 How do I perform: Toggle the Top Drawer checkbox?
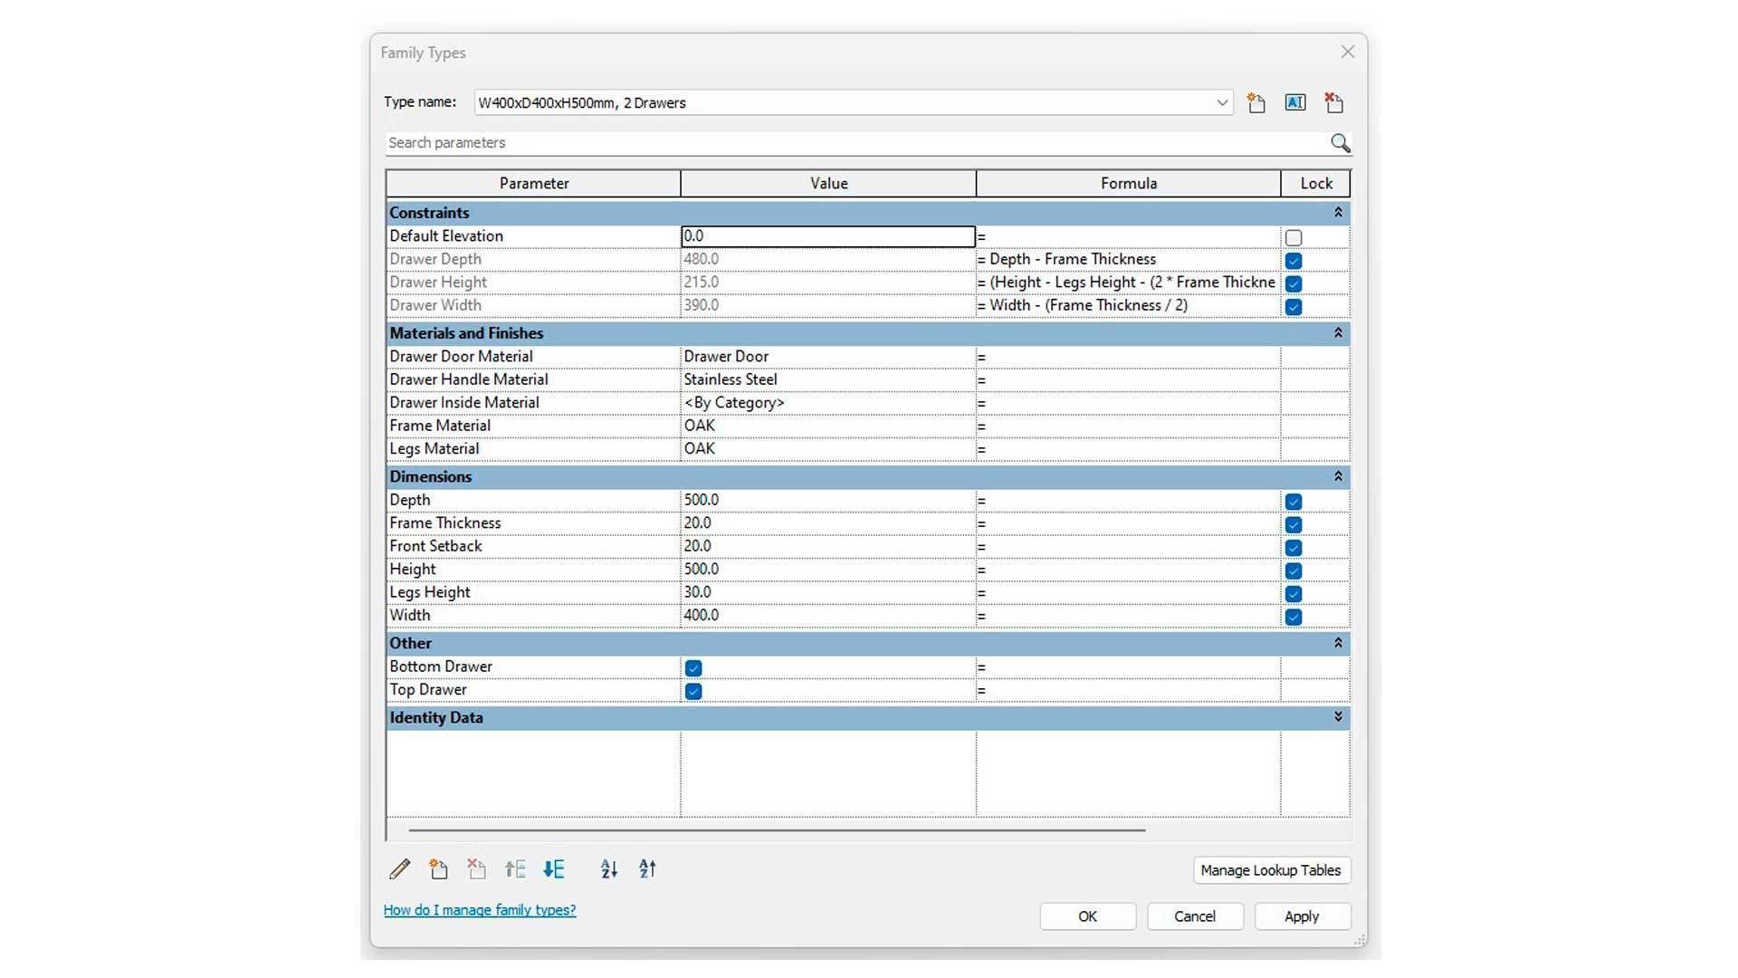tap(693, 692)
